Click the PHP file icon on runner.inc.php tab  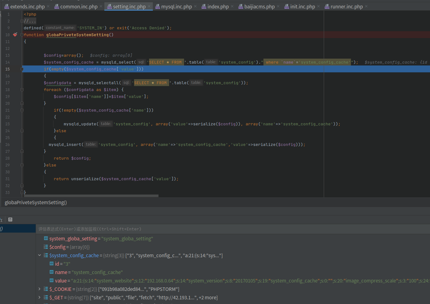tap(327, 7)
